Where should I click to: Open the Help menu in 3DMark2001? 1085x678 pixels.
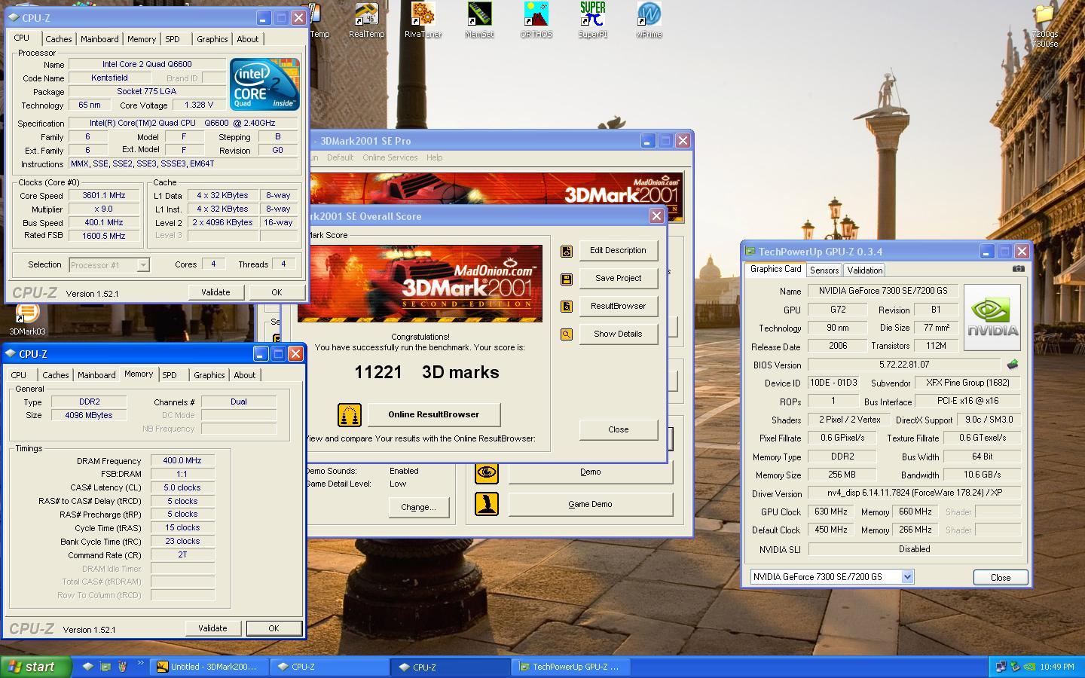(x=435, y=157)
